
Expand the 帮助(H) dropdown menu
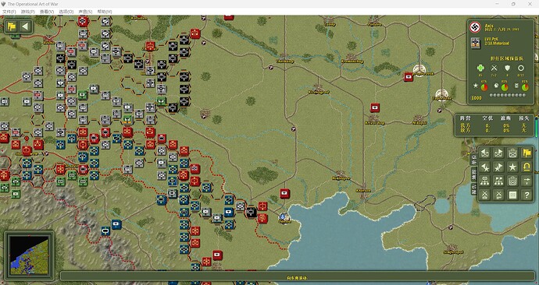pos(105,12)
